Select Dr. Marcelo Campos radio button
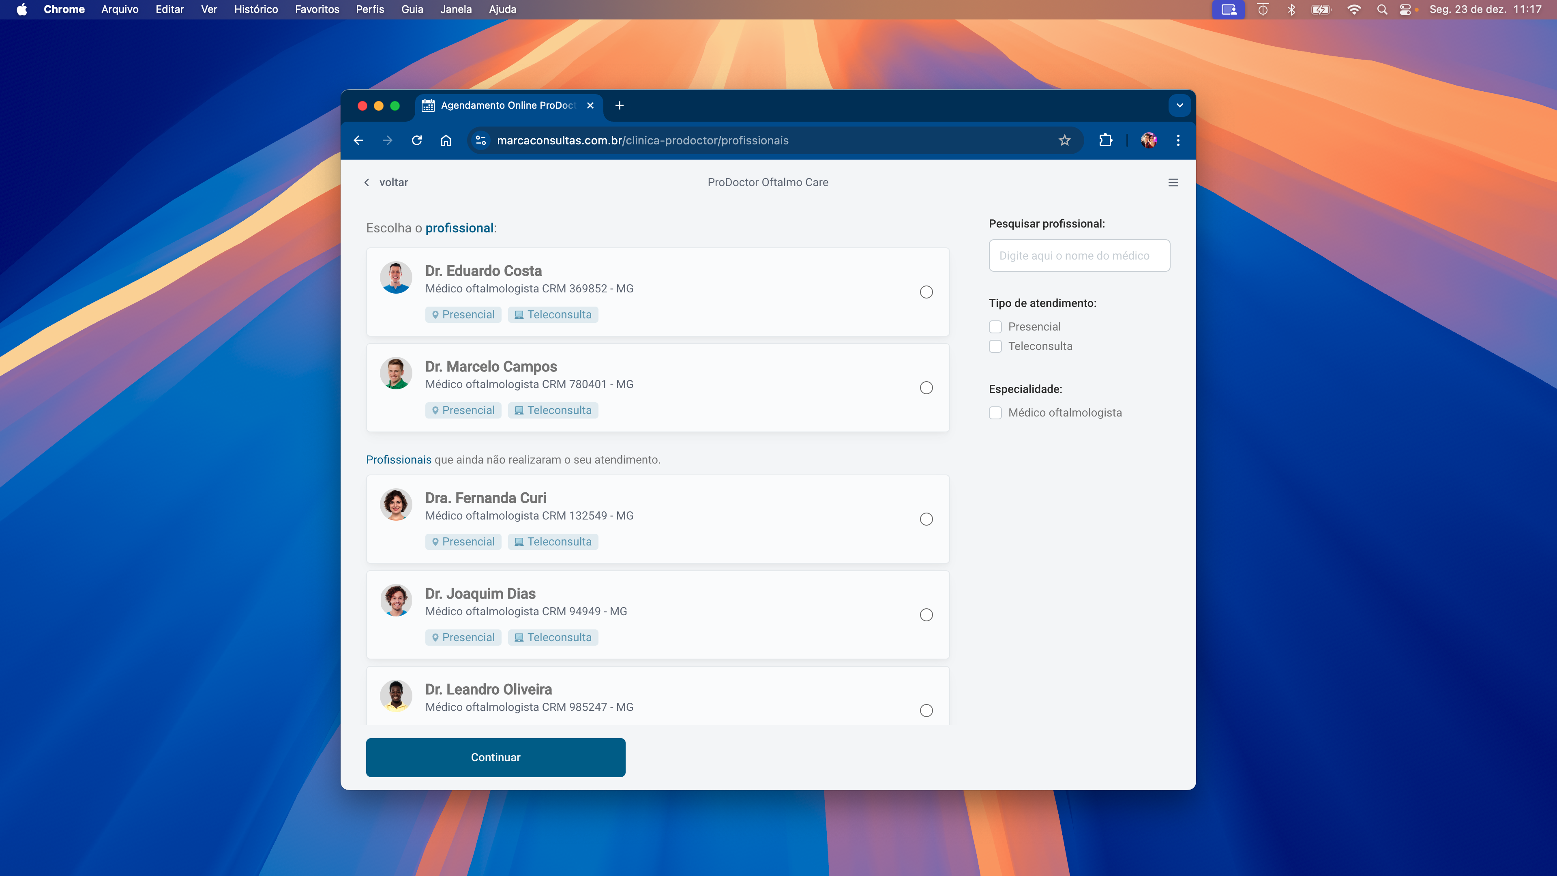 coord(926,388)
